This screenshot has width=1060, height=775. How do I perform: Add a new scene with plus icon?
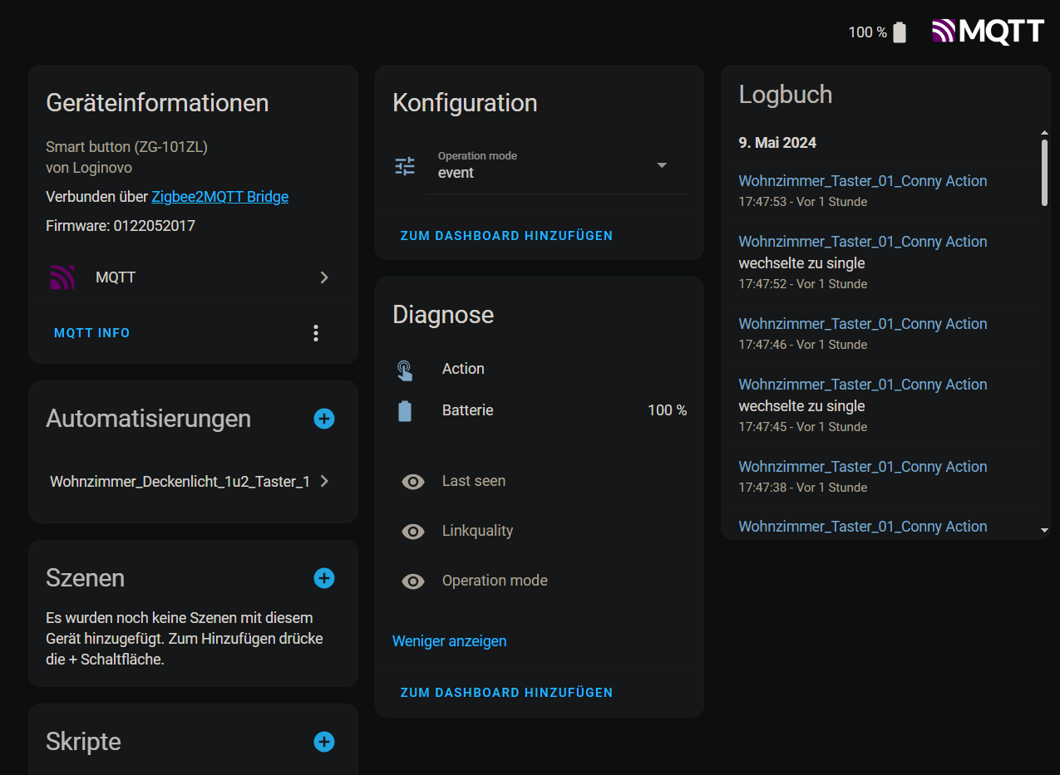pos(324,578)
